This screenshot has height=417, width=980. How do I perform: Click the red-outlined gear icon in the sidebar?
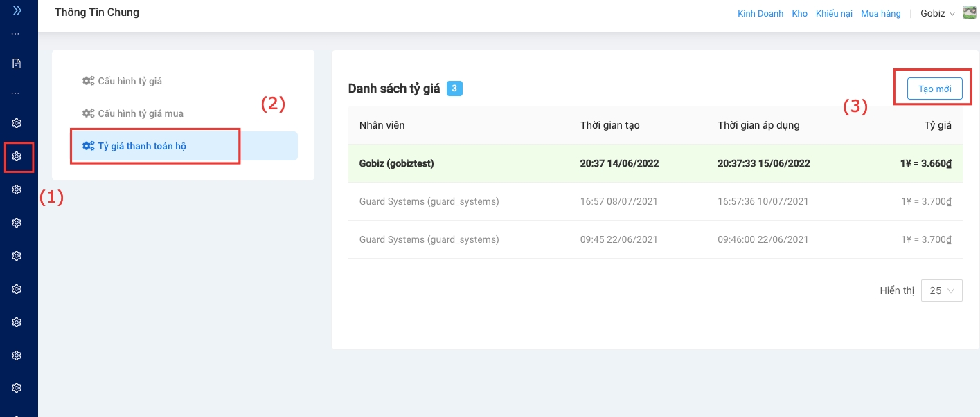click(x=17, y=156)
